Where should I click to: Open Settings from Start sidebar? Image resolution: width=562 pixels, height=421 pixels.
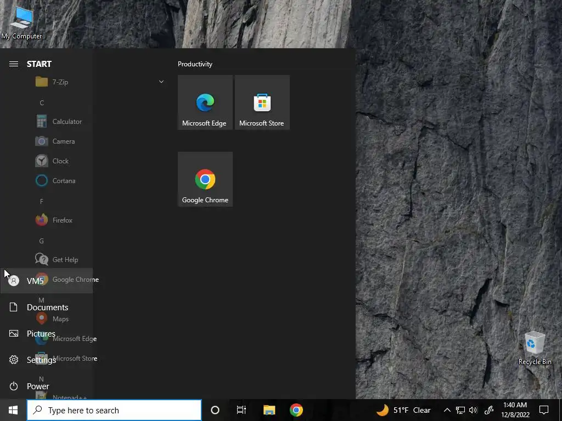[47, 360]
